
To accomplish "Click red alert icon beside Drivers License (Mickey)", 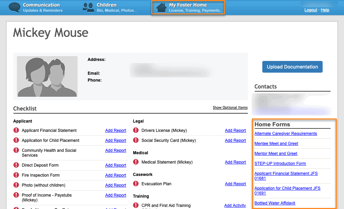I will [136, 130].
